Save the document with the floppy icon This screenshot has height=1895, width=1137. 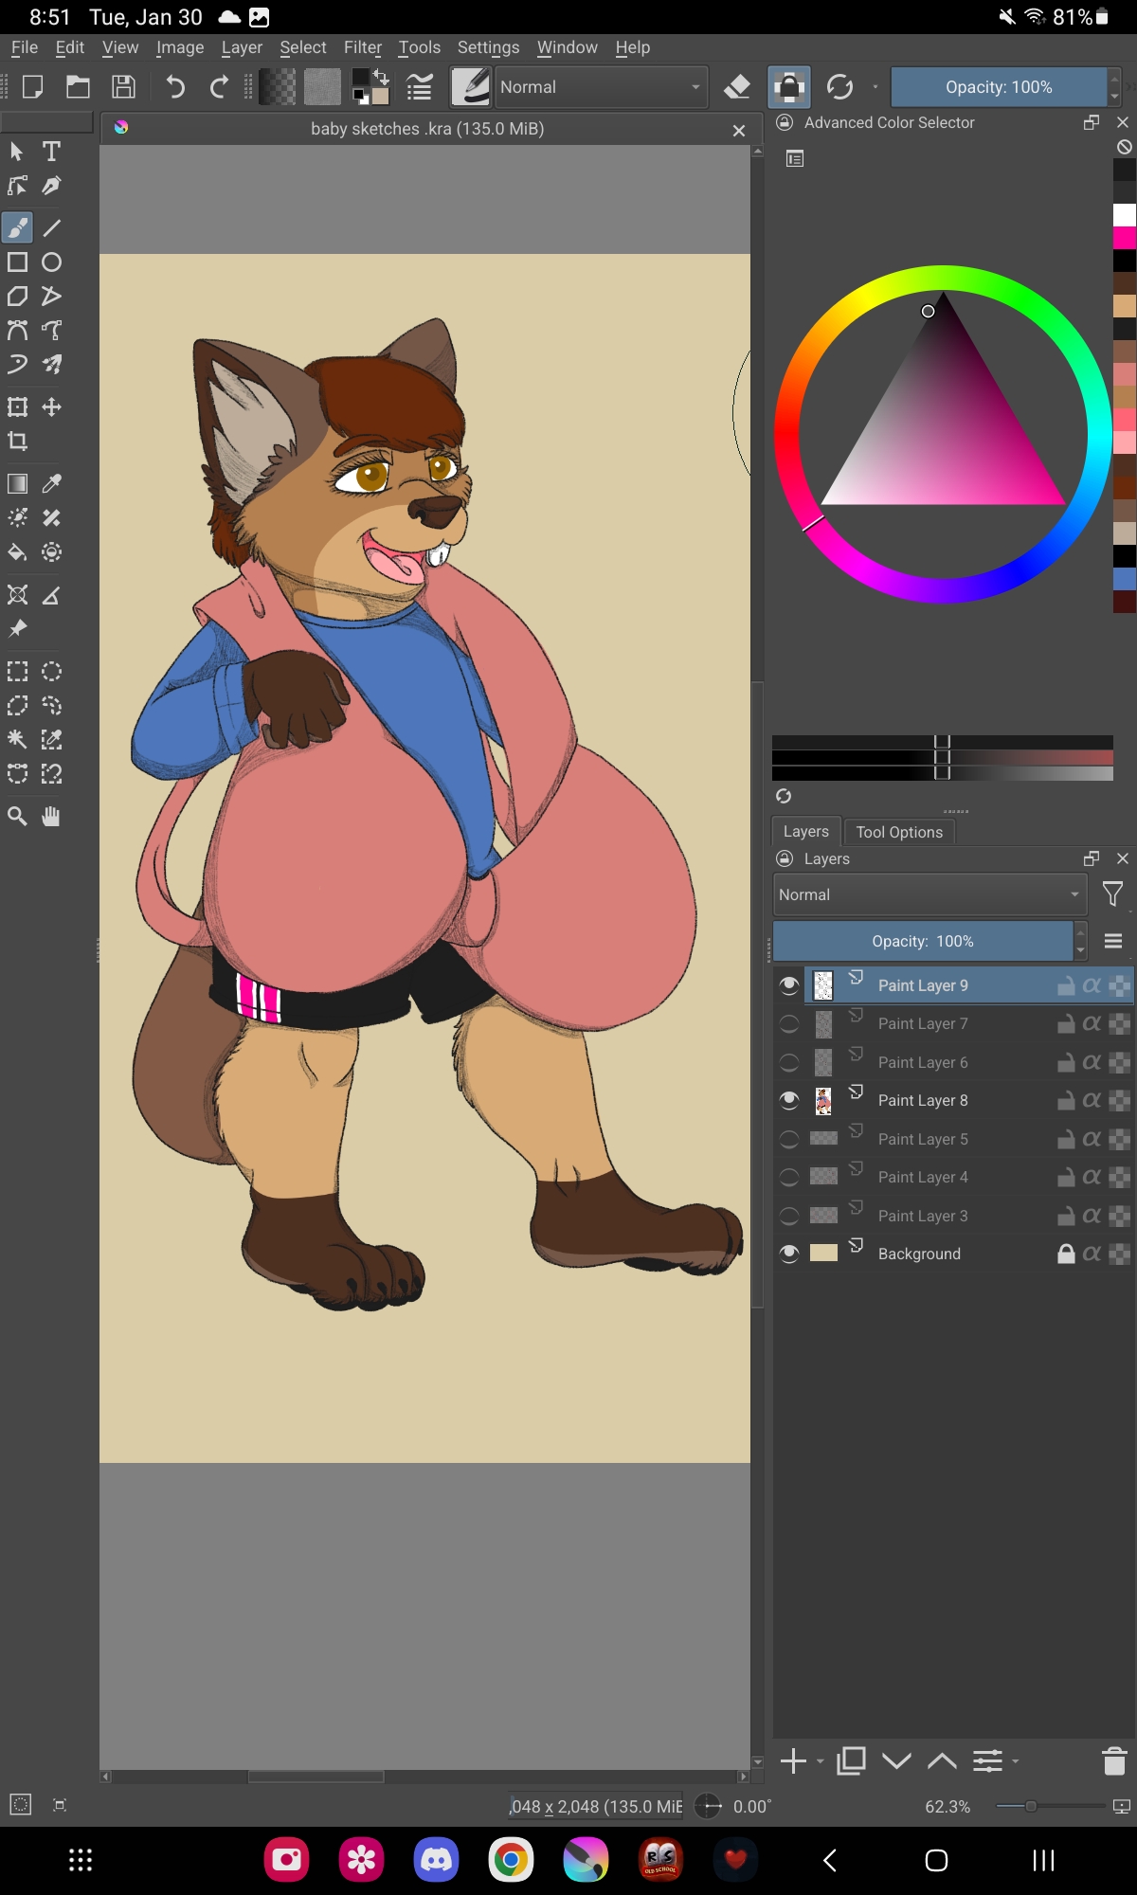(x=123, y=87)
